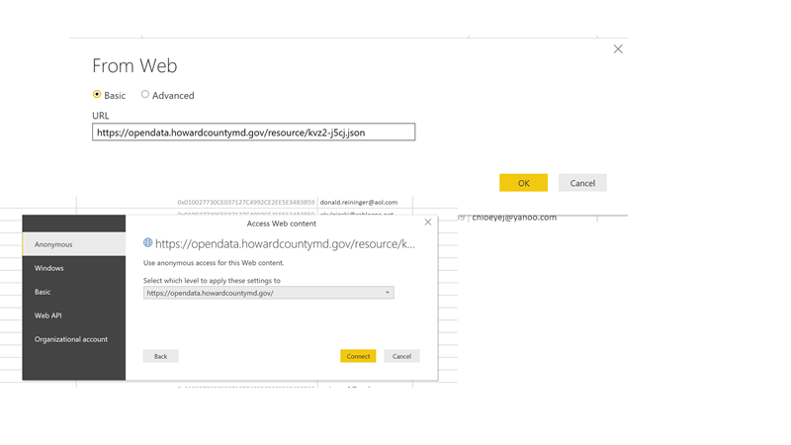Switch to Organizational account tab
The width and height of the screenshot is (791, 445).
(74, 339)
